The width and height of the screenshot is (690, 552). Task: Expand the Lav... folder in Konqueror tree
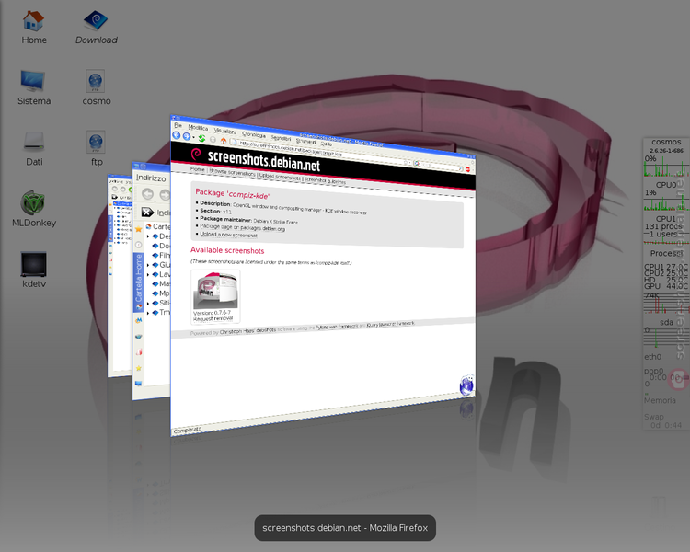148,274
